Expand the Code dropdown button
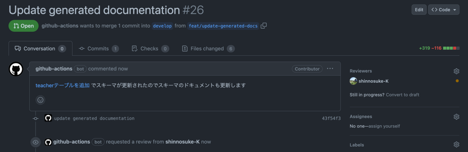The height and width of the screenshot is (152, 468). 444,10
